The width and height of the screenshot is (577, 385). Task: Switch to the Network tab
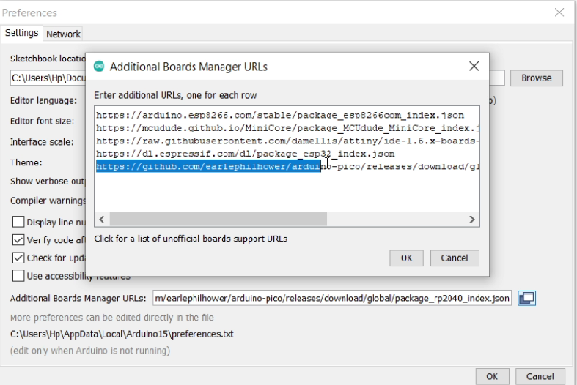(x=63, y=34)
